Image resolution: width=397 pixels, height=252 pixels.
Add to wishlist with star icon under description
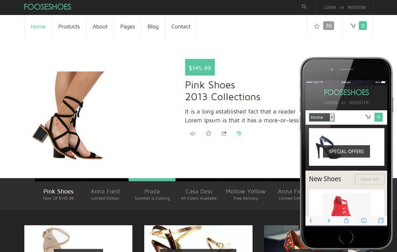coord(208,133)
